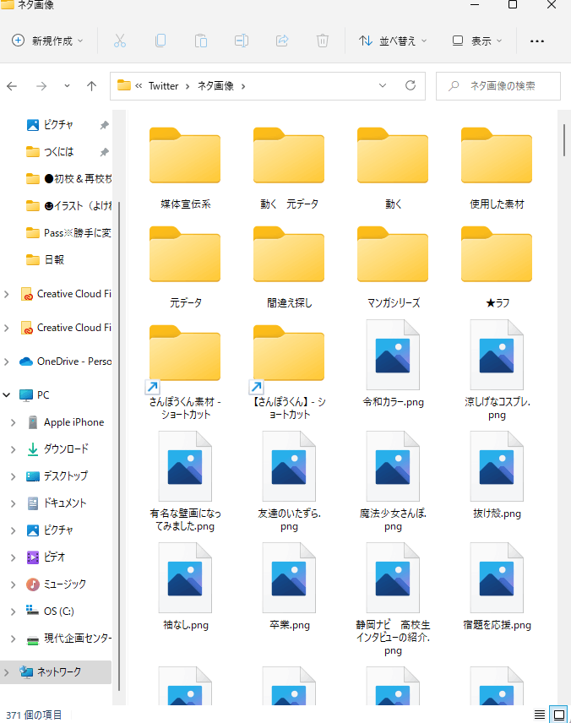
Task: Select the 抜け殻.png image file
Action: tap(497, 476)
